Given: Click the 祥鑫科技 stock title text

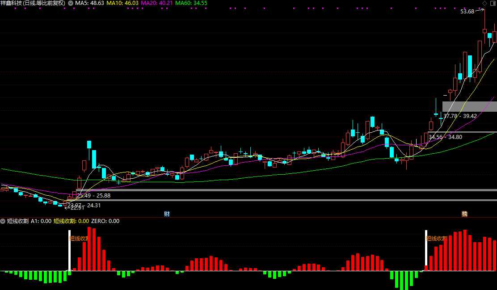Looking at the screenshot, I should (11, 3).
